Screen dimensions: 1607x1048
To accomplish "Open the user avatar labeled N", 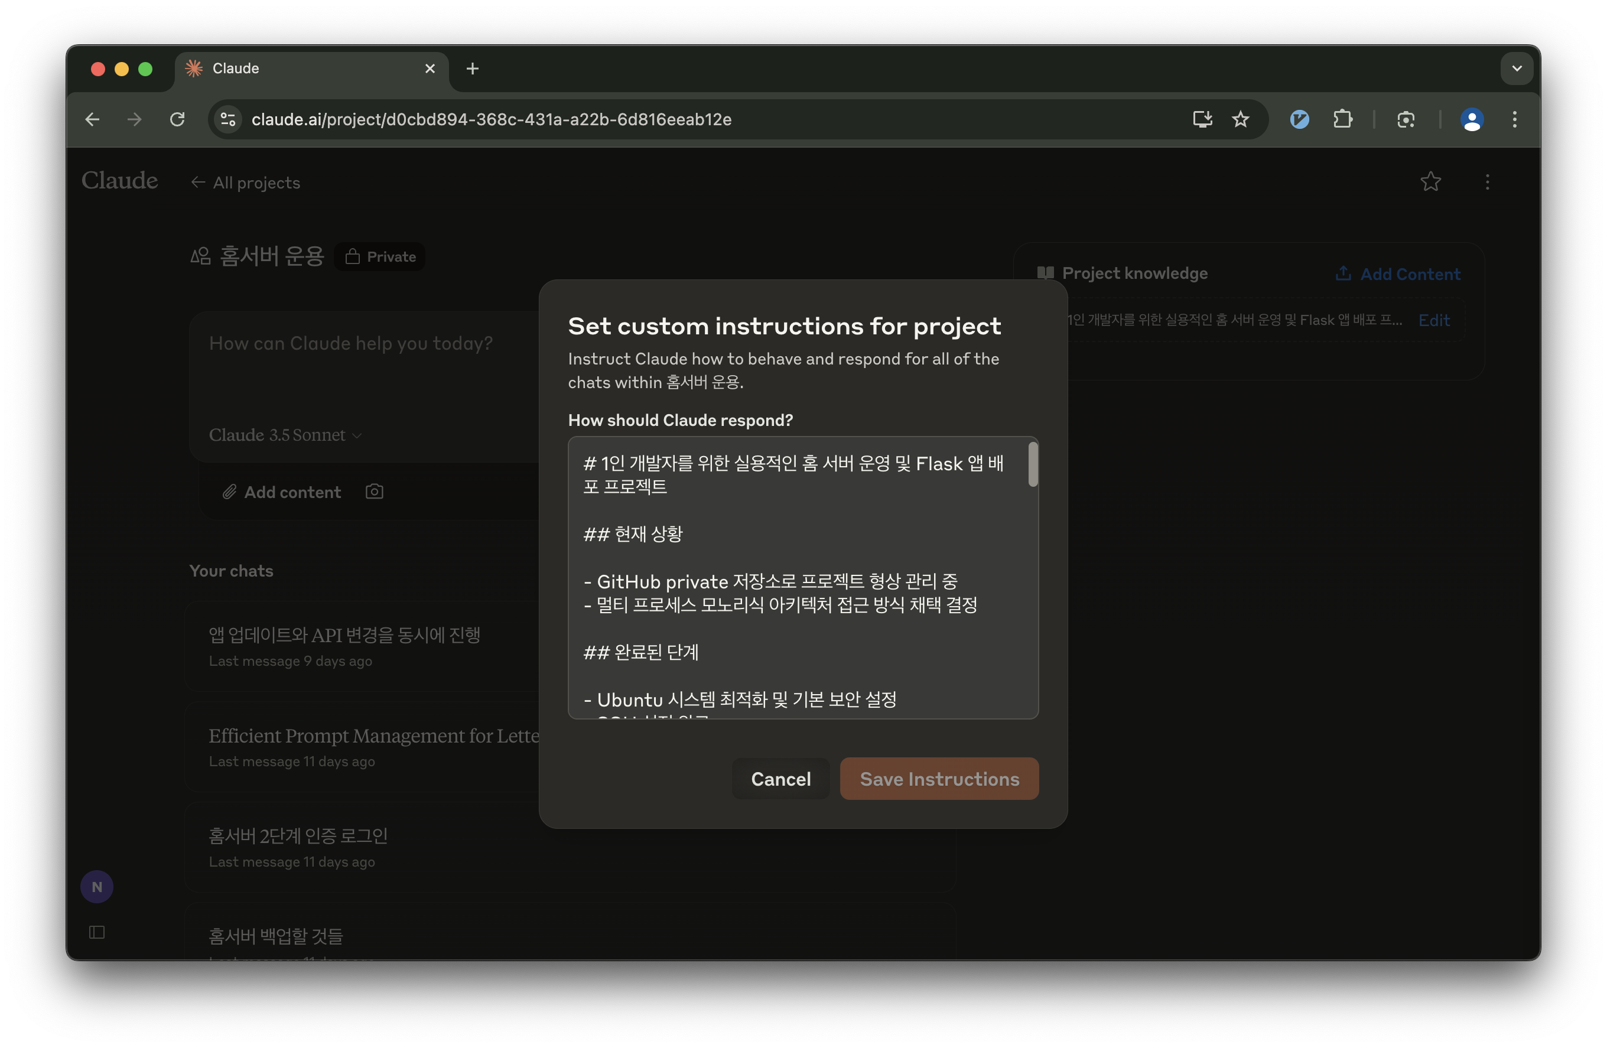I will coord(96,887).
